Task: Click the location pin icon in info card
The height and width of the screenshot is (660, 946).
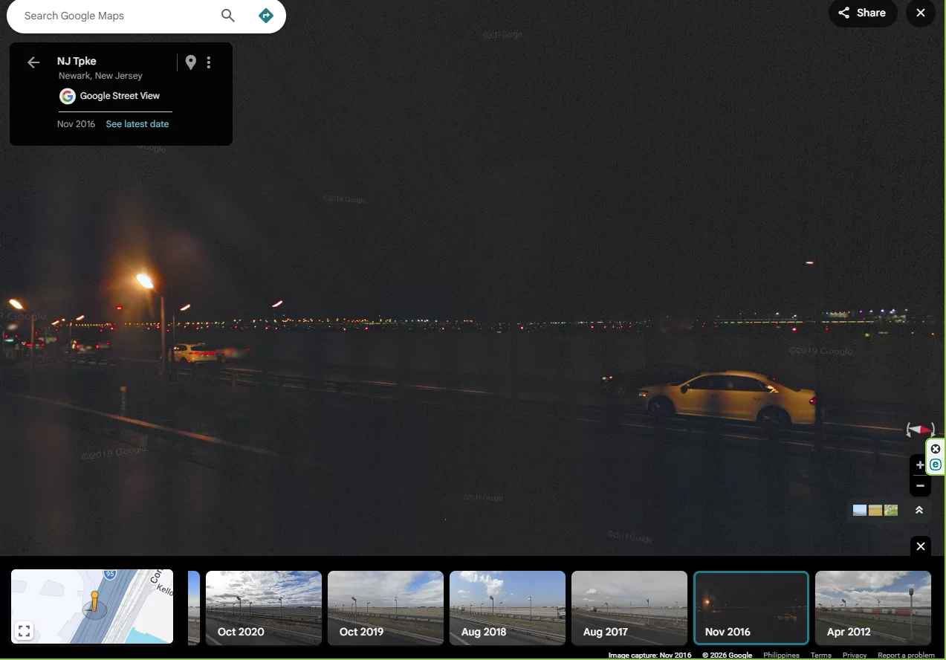Action: point(191,62)
